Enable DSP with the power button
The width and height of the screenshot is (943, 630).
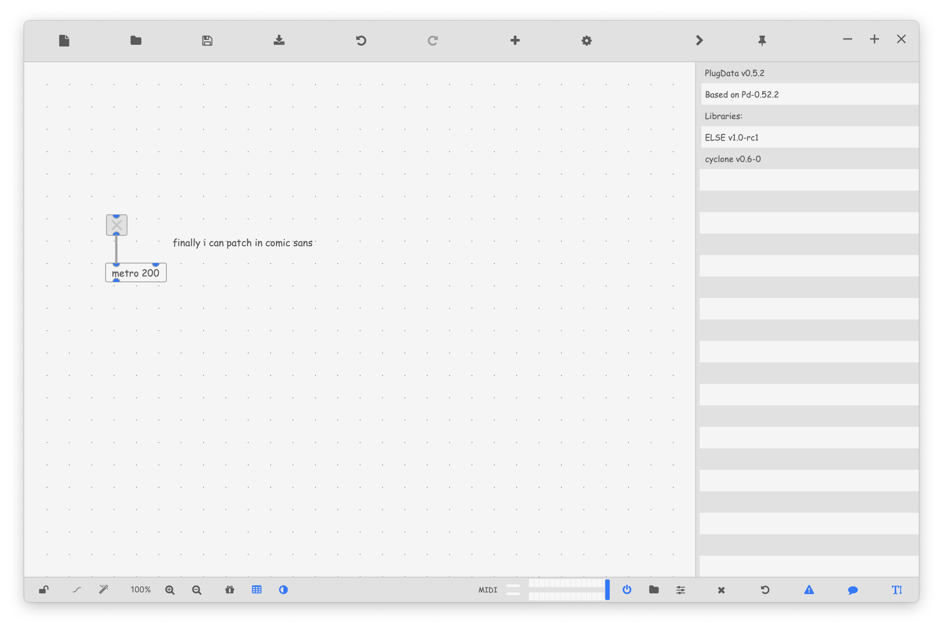click(627, 590)
